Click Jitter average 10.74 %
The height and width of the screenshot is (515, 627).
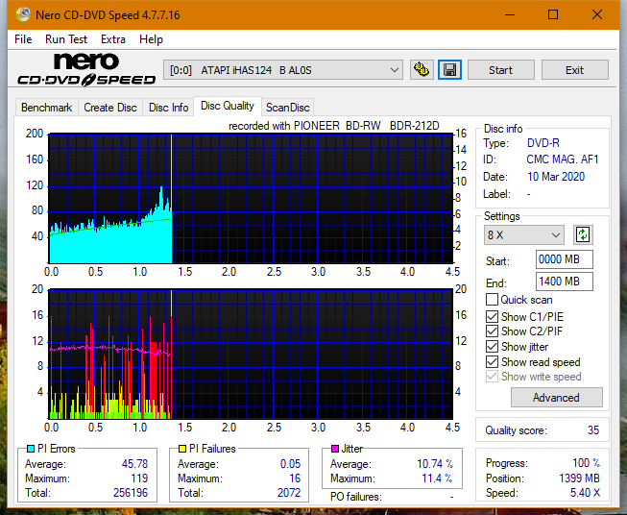click(435, 464)
